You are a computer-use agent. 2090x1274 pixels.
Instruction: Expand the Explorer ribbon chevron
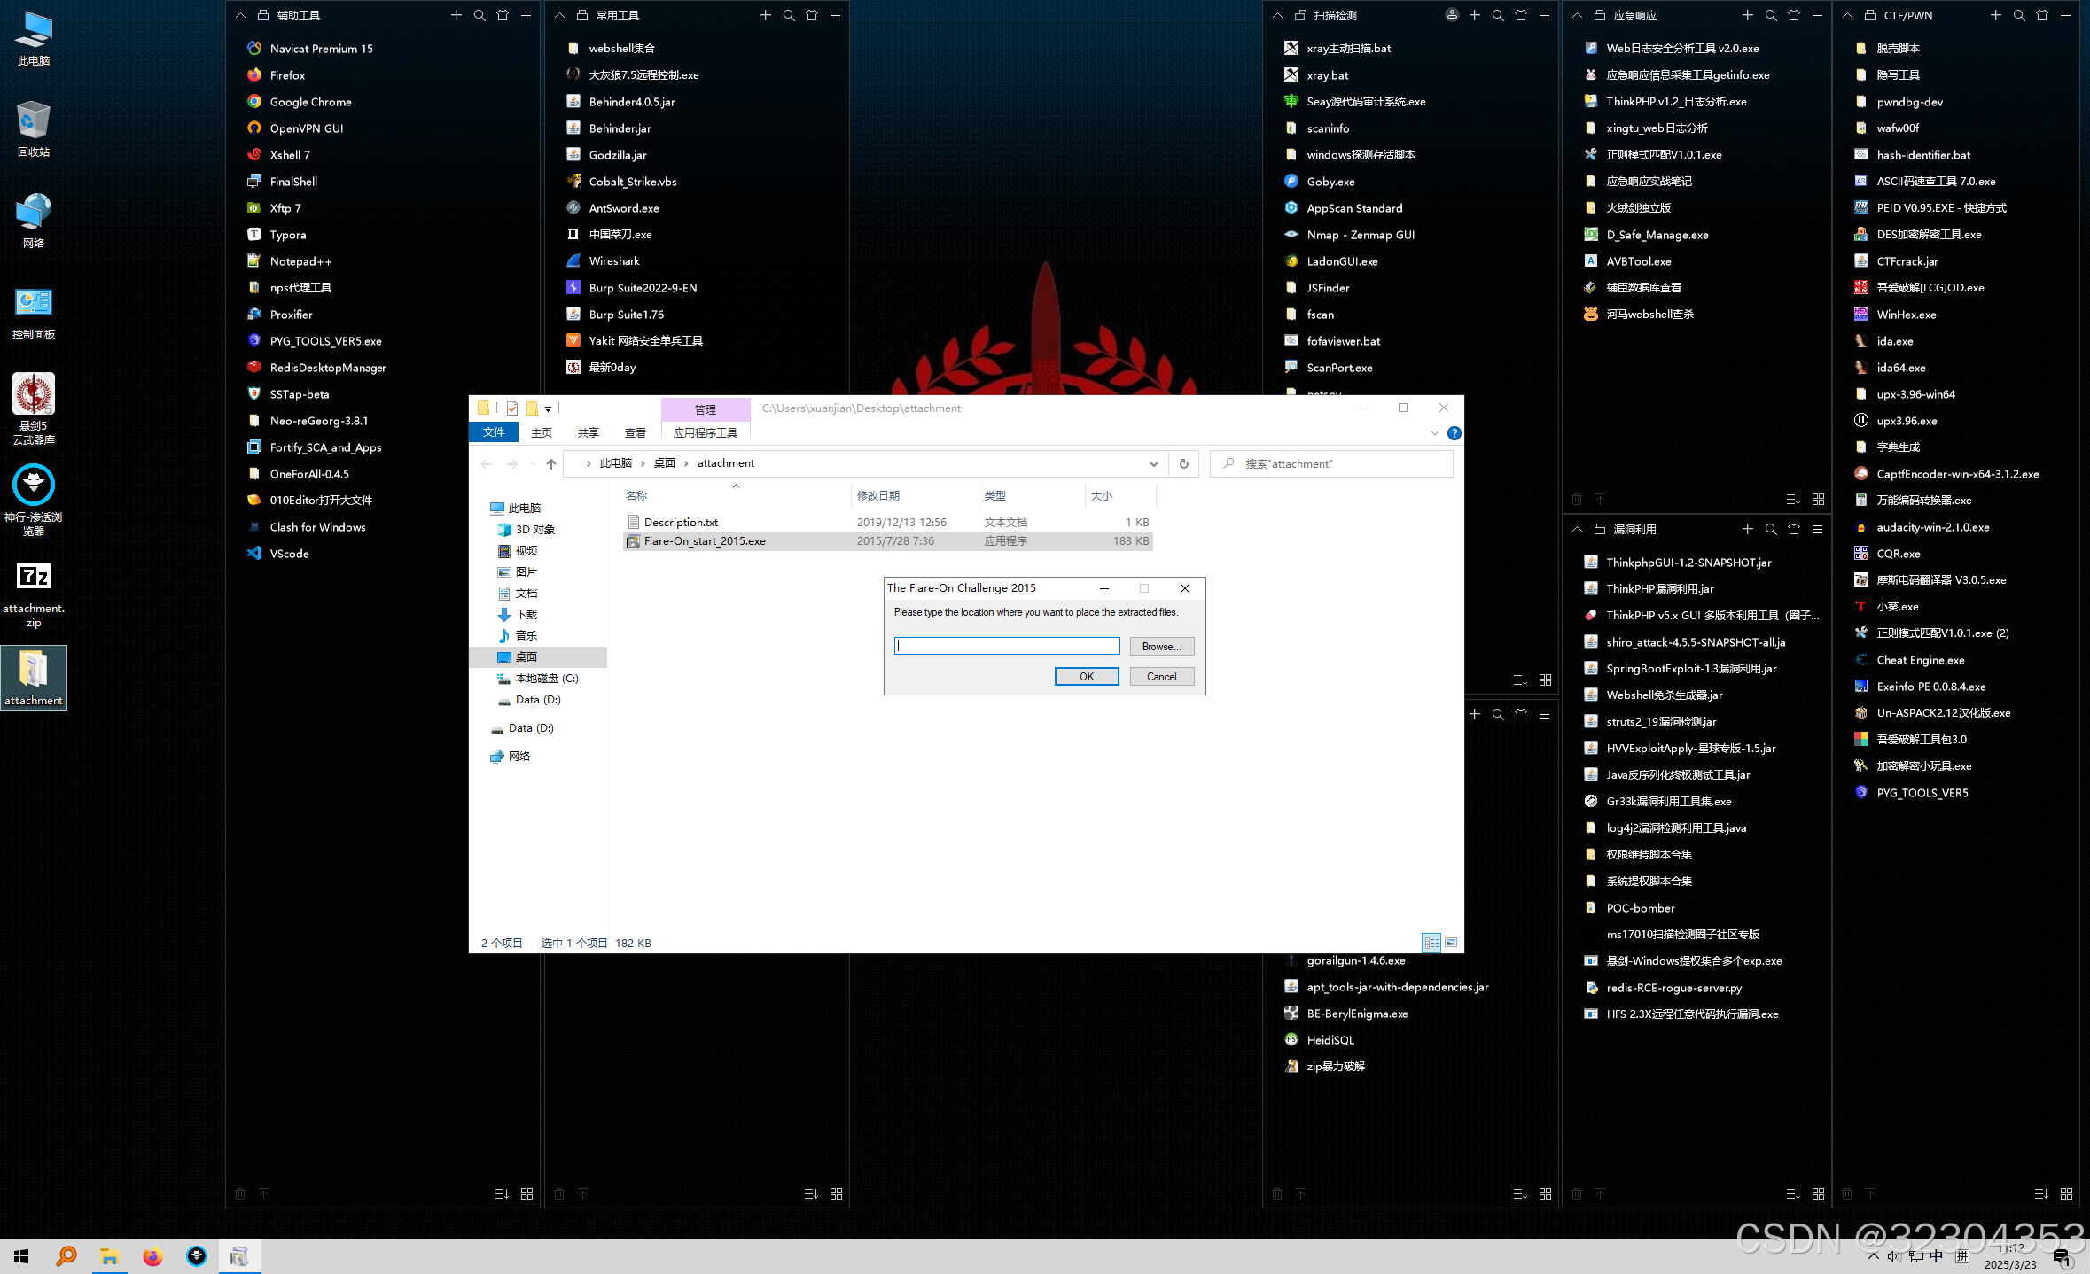click(x=1434, y=433)
